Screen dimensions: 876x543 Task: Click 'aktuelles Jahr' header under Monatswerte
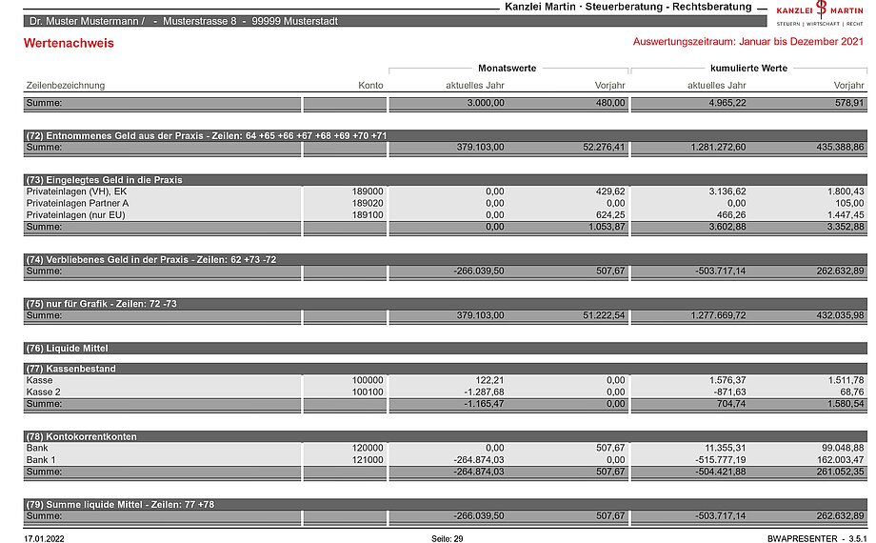[475, 86]
